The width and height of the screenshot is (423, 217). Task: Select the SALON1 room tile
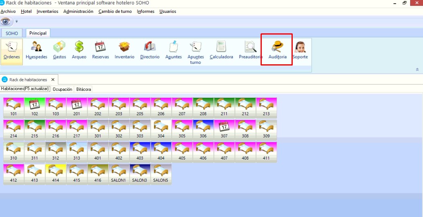[119, 174]
